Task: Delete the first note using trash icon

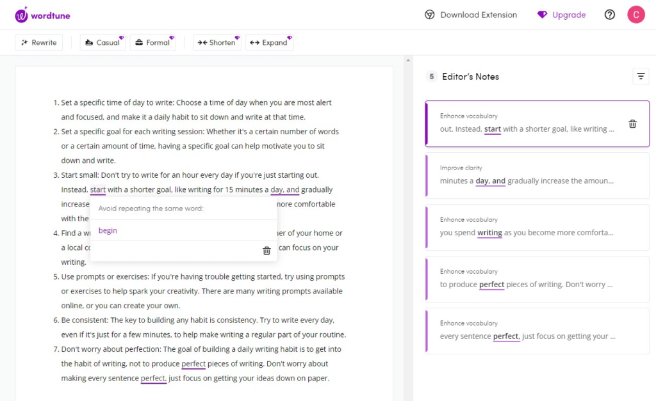Action: [x=632, y=124]
